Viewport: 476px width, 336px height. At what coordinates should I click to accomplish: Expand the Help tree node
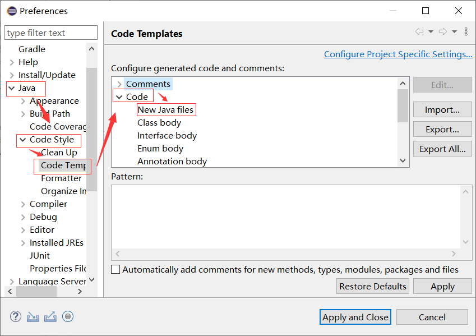pyautogui.click(x=12, y=62)
